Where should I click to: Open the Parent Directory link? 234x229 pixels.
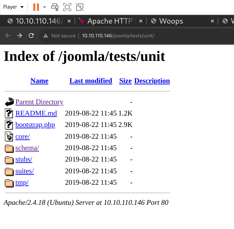39,102
